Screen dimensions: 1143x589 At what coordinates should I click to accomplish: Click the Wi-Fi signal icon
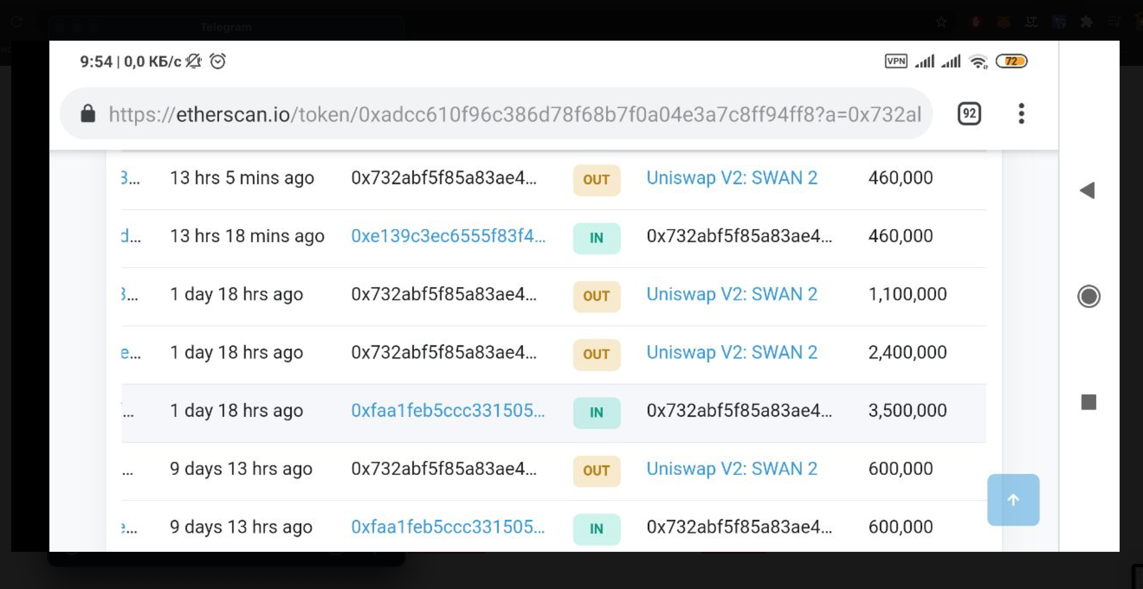pyautogui.click(x=978, y=61)
